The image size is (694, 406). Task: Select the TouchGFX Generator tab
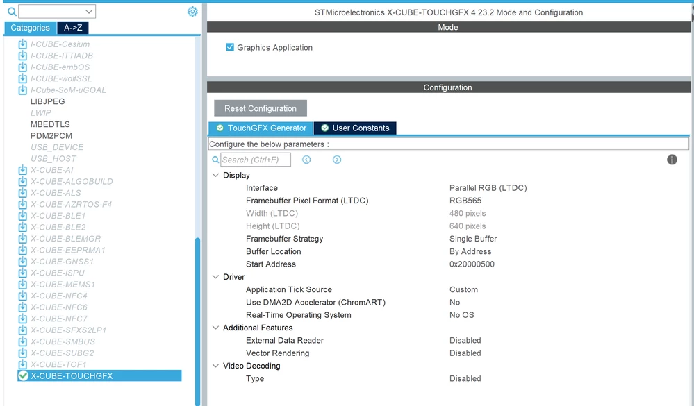tap(261, 128)
